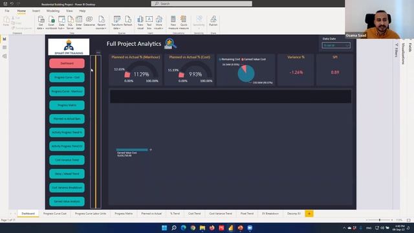This screenshot has height=233, width=414.
Task: Open the Windows Start menu
Action: (164, 228)
